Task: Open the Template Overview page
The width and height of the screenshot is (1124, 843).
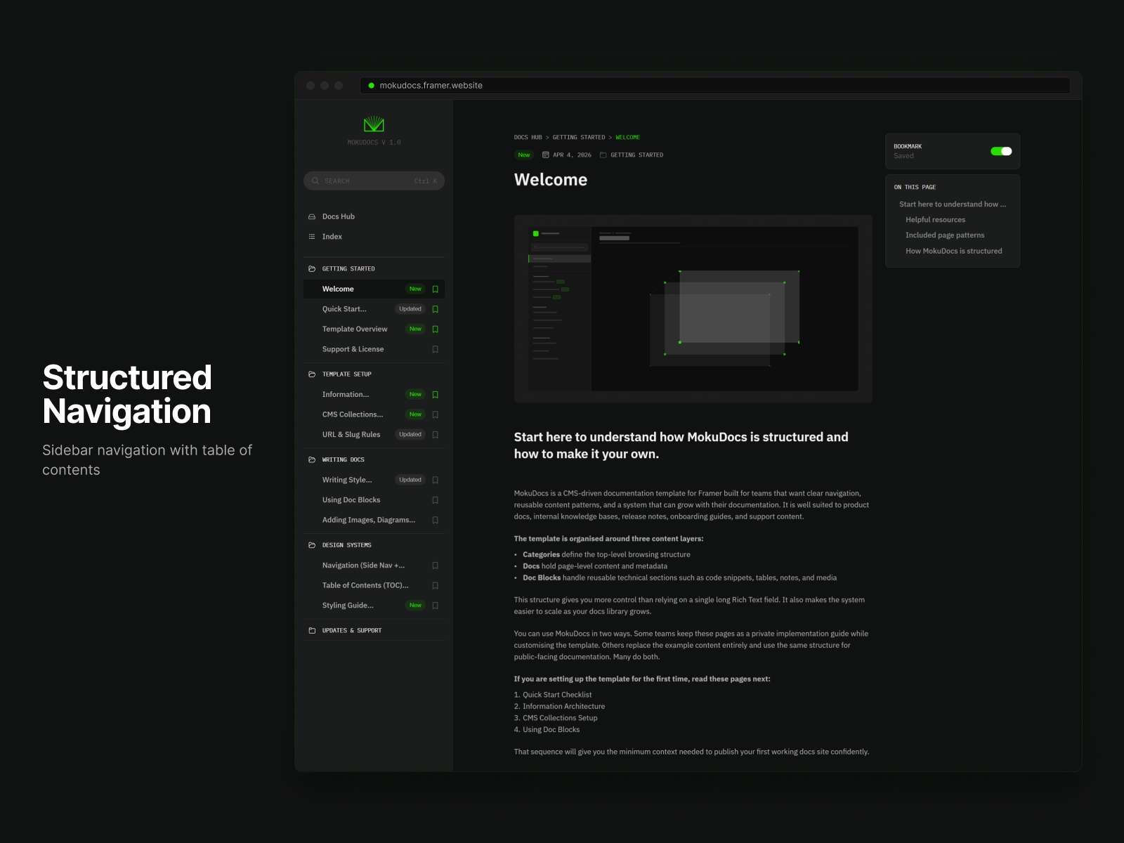Action: (x=374, y=329)
